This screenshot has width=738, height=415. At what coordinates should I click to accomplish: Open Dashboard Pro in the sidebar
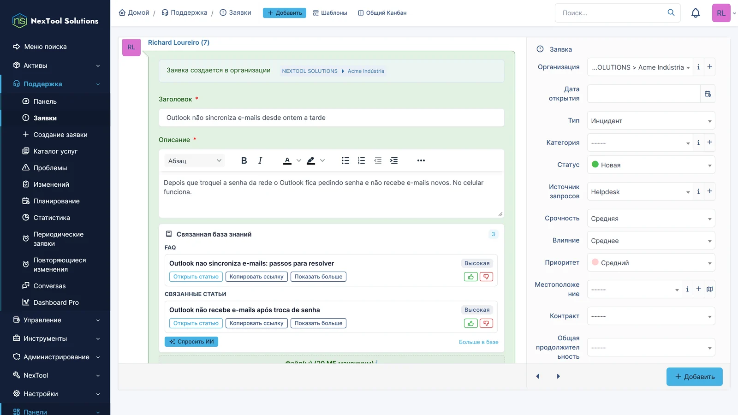click(x=55, y=302)
